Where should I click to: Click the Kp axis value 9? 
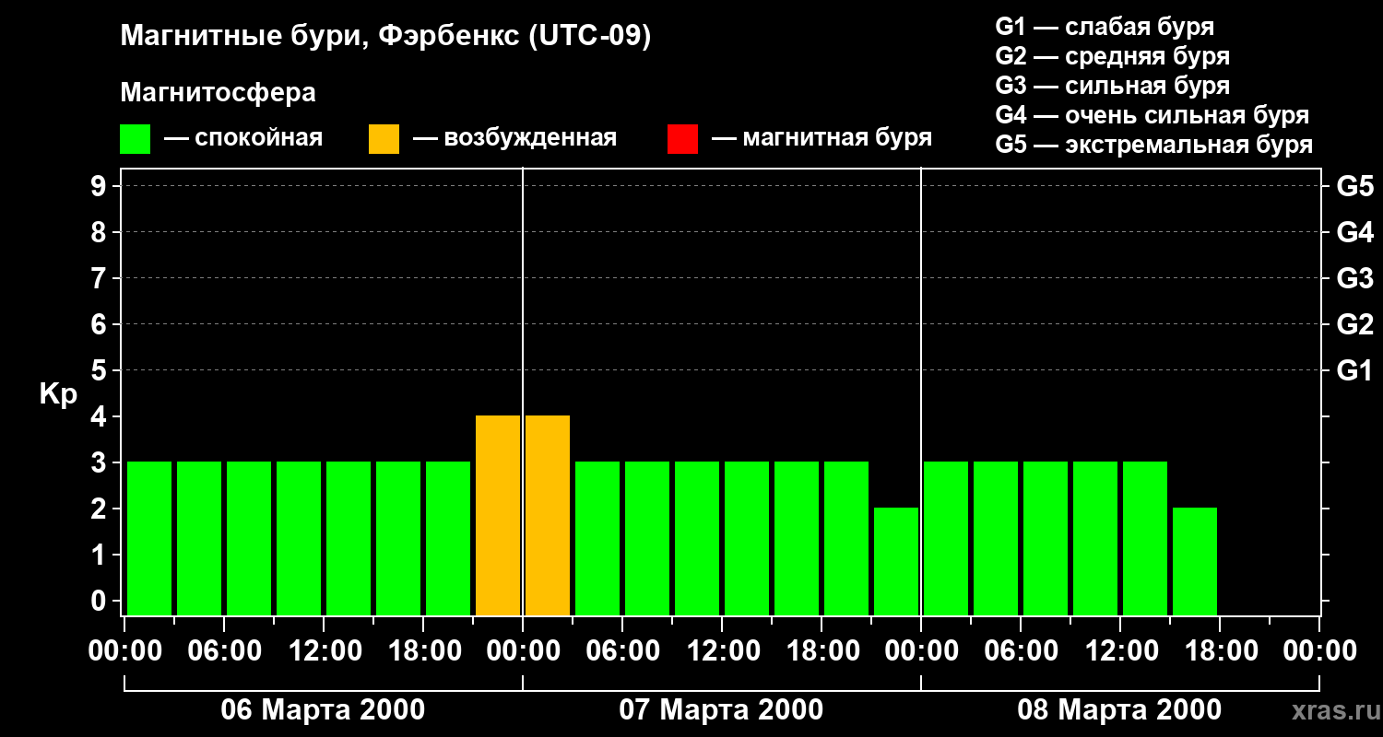click(x=100, y=186)
